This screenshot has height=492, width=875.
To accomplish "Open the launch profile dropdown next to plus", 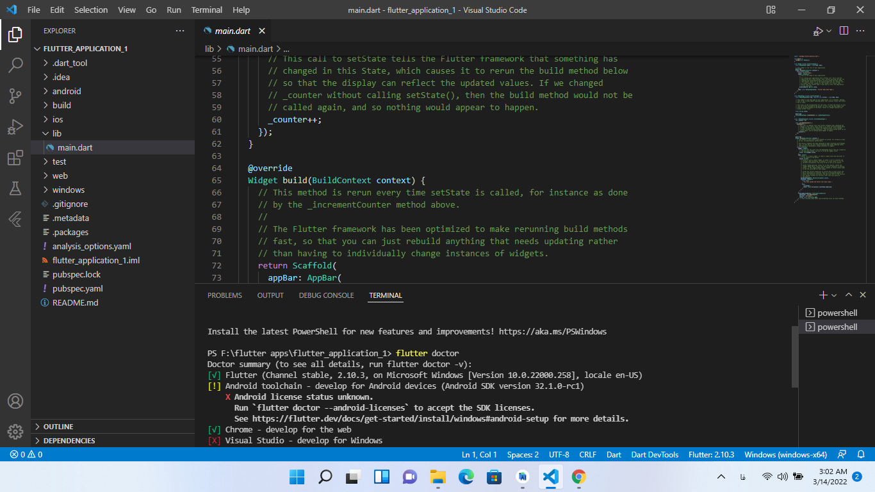I will pos(834,295).
